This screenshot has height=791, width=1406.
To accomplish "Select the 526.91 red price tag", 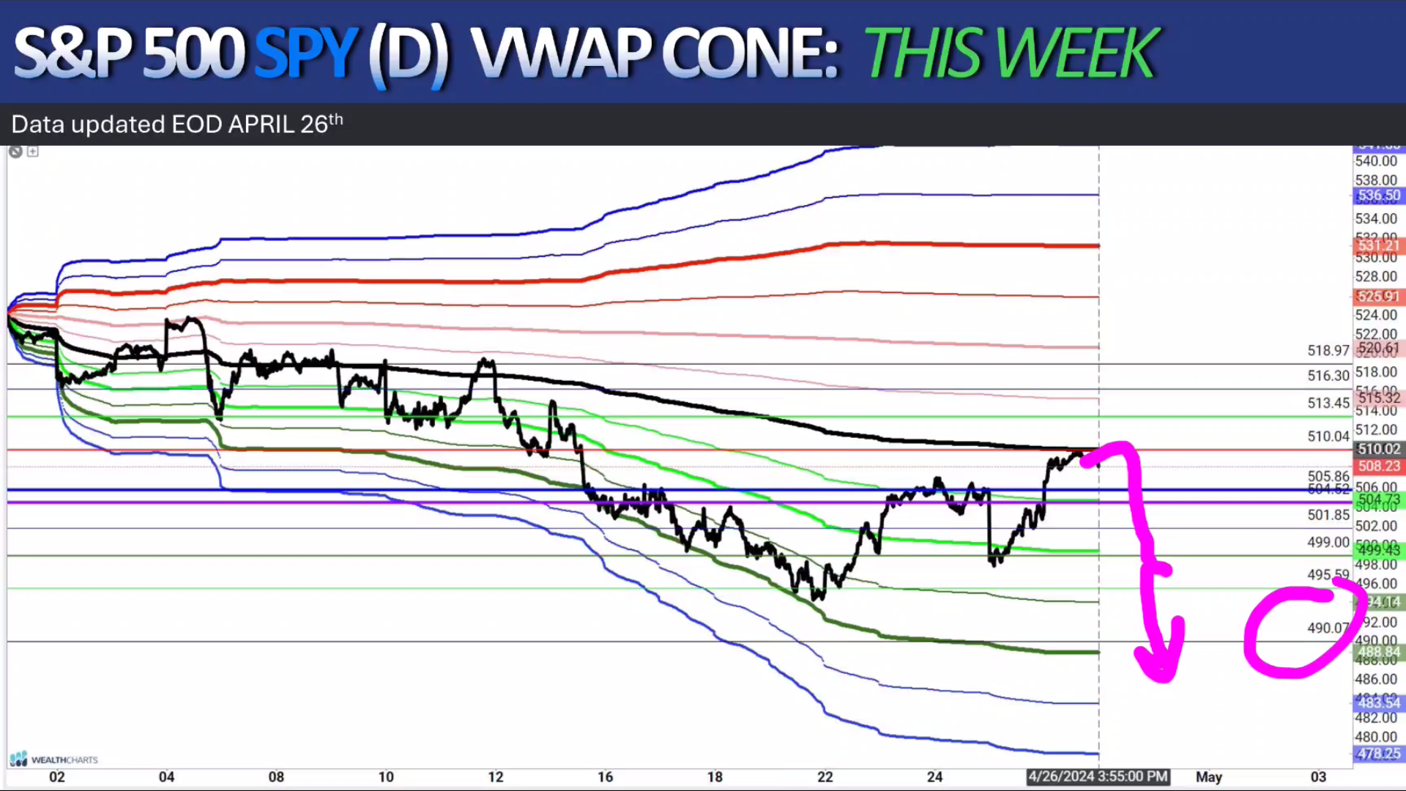I will coord(1378,296).
